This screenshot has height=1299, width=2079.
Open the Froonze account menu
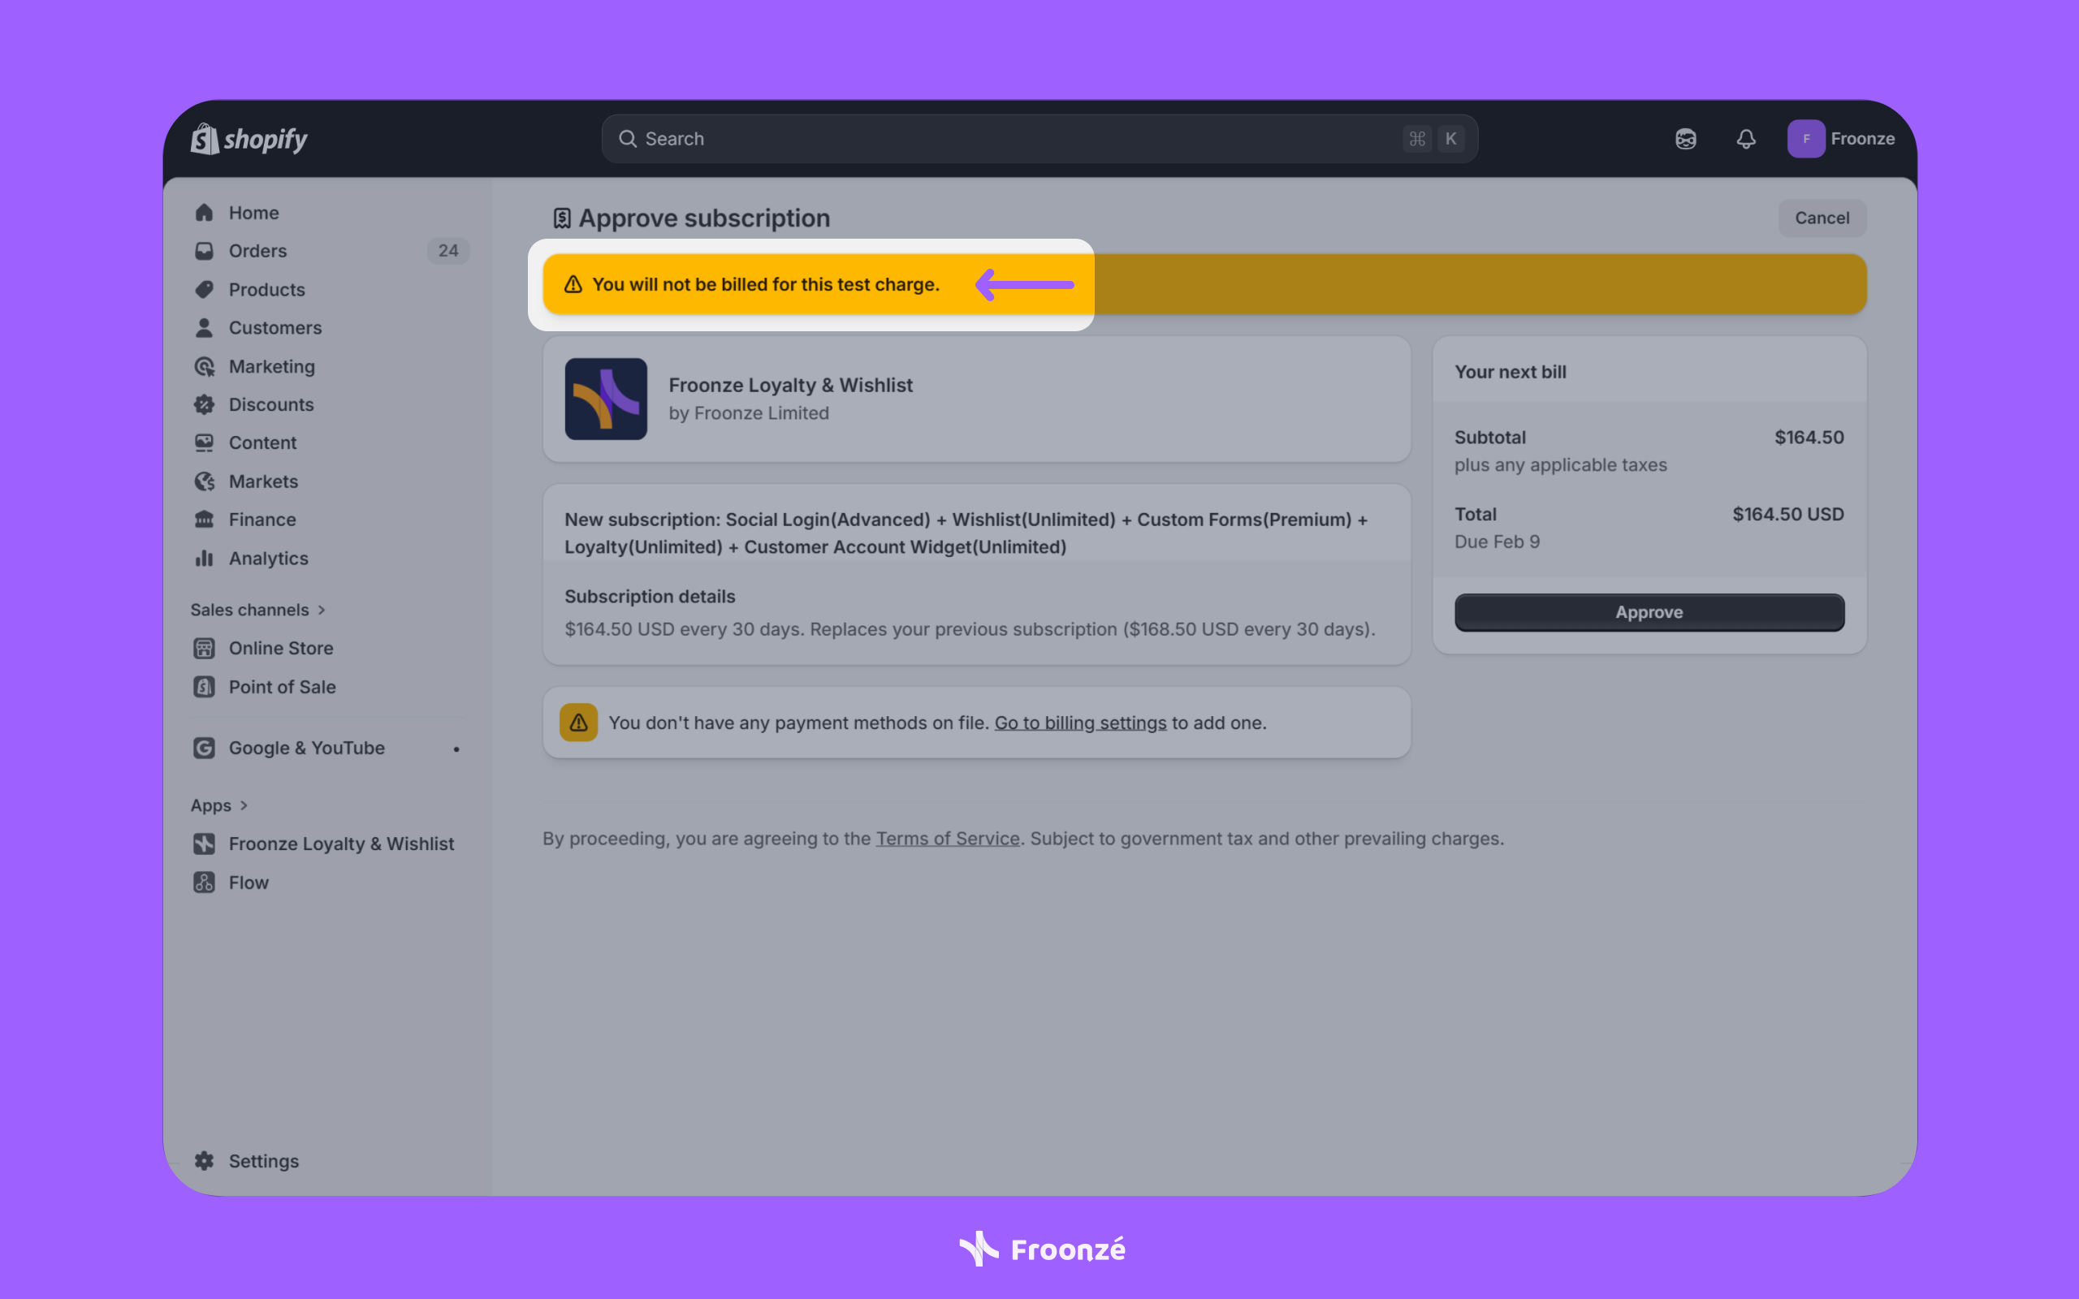(1841, 138)
